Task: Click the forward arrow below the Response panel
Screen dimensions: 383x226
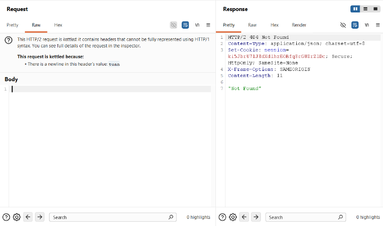Action: click(256, 217)
